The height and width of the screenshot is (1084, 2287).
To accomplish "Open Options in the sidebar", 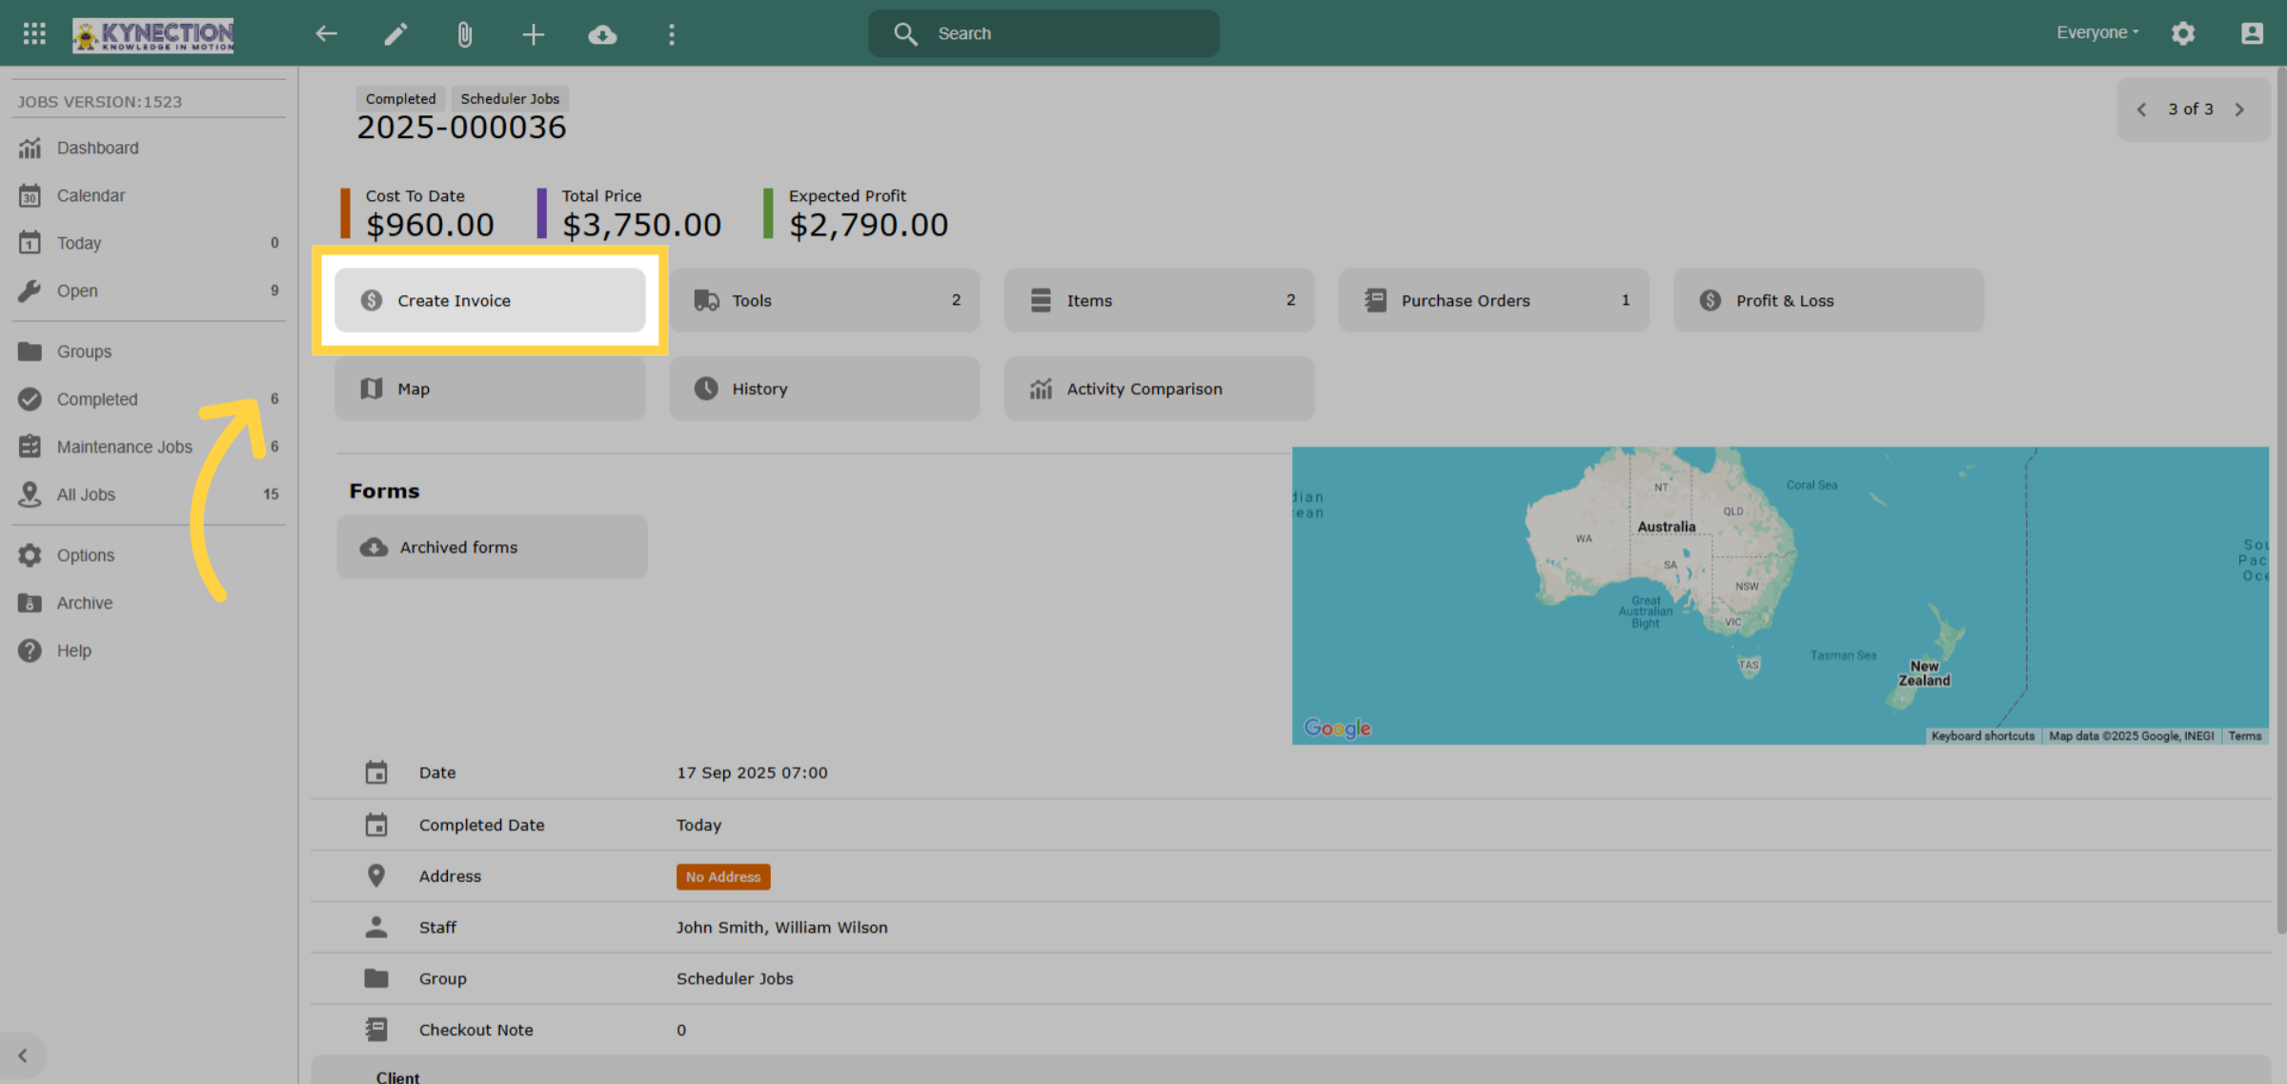I will coord(149,555).
